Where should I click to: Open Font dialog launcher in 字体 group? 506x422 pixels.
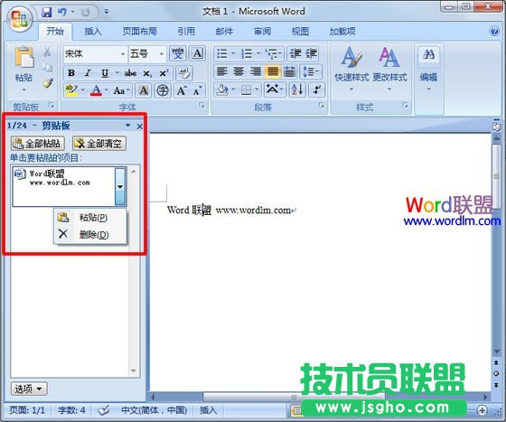tap(201, 105)
